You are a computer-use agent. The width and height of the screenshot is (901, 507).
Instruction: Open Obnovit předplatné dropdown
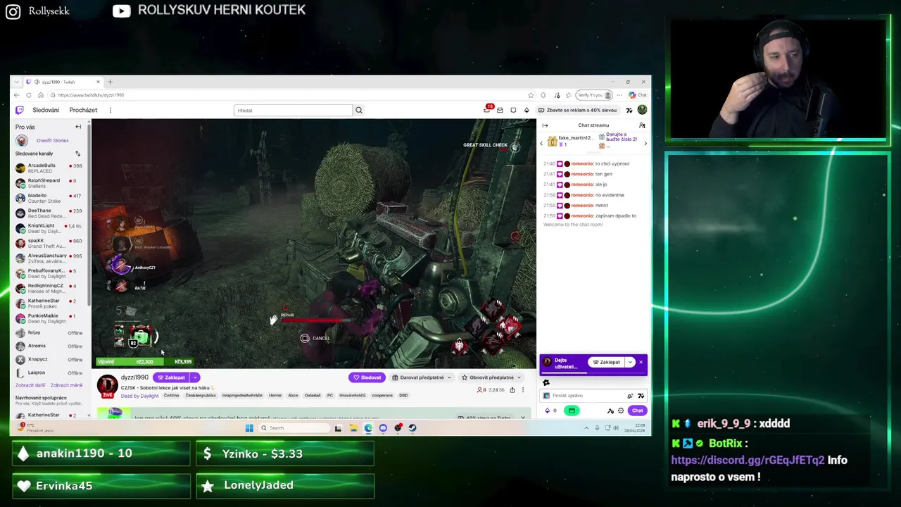pos(491,377)
